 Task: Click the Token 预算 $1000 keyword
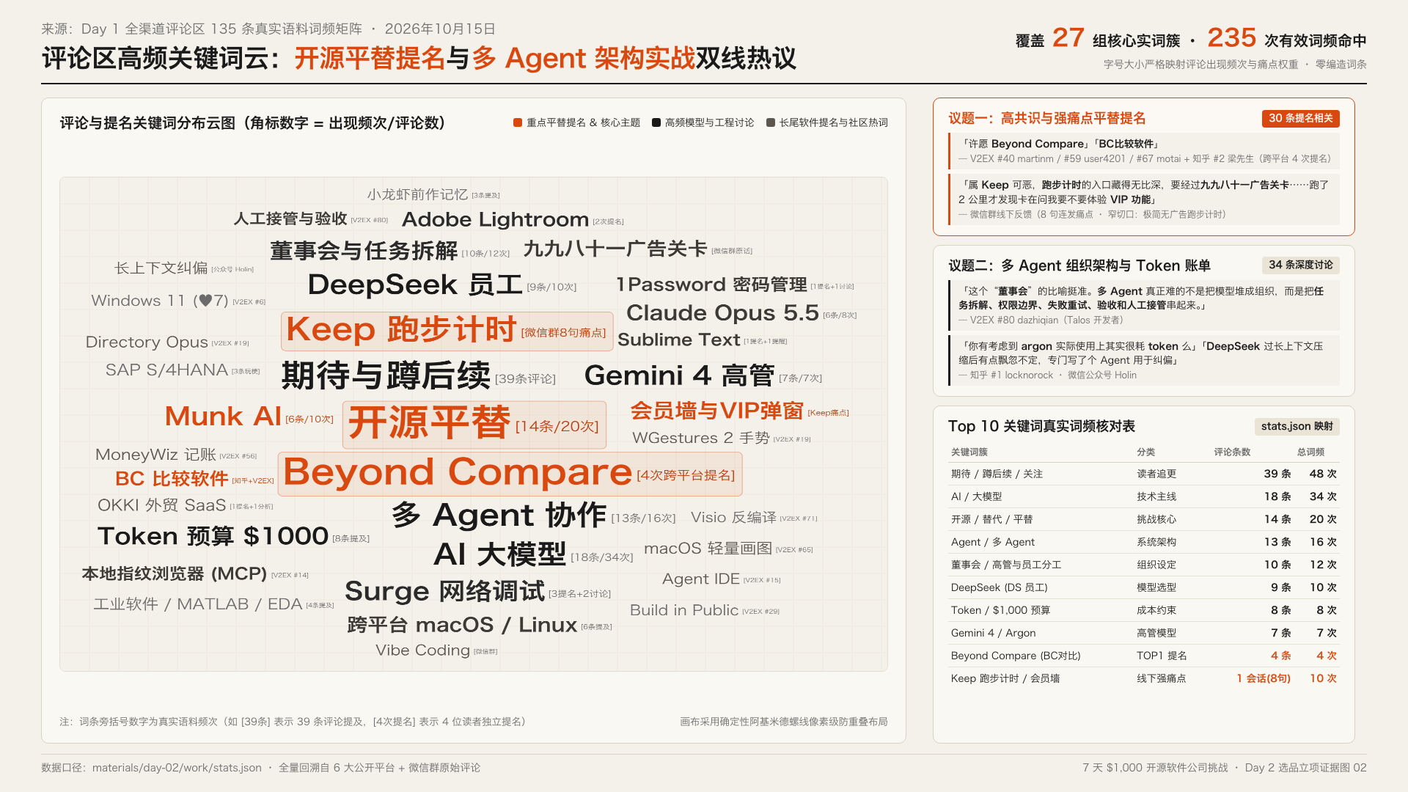pos(213,536)
